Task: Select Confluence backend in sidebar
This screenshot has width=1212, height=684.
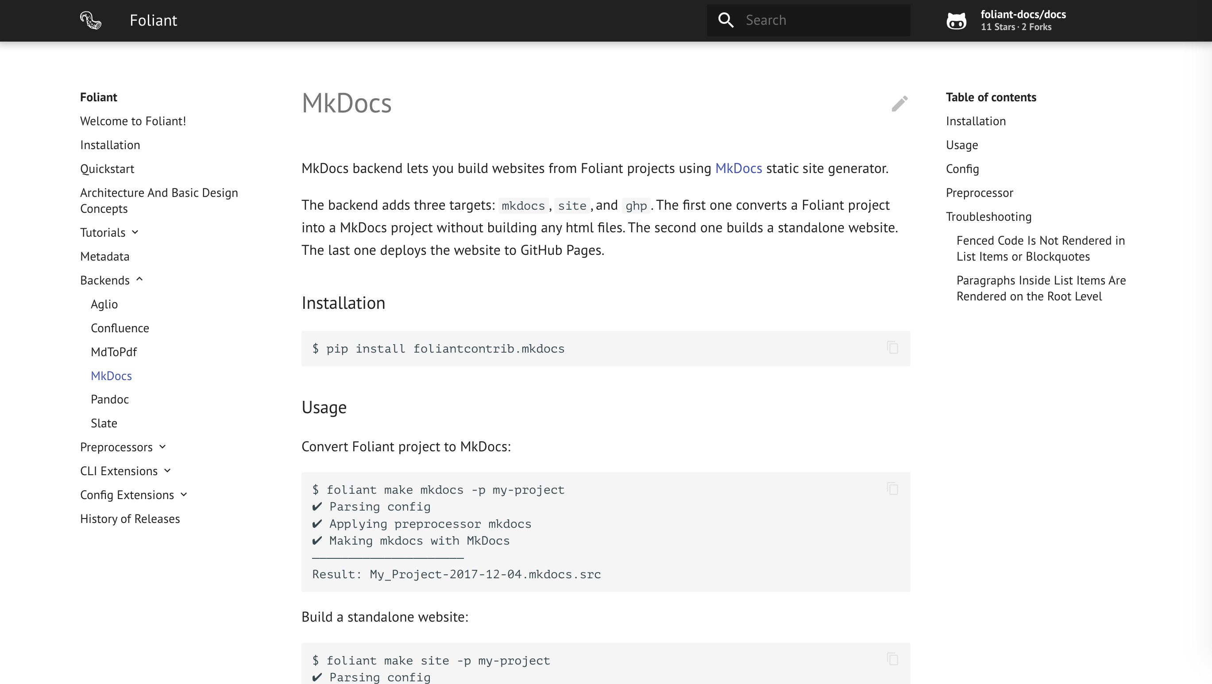Action: pyautogui.click(x=120, y=328)
